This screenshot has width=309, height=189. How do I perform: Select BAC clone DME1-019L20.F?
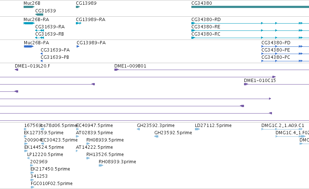click(33, 66)
